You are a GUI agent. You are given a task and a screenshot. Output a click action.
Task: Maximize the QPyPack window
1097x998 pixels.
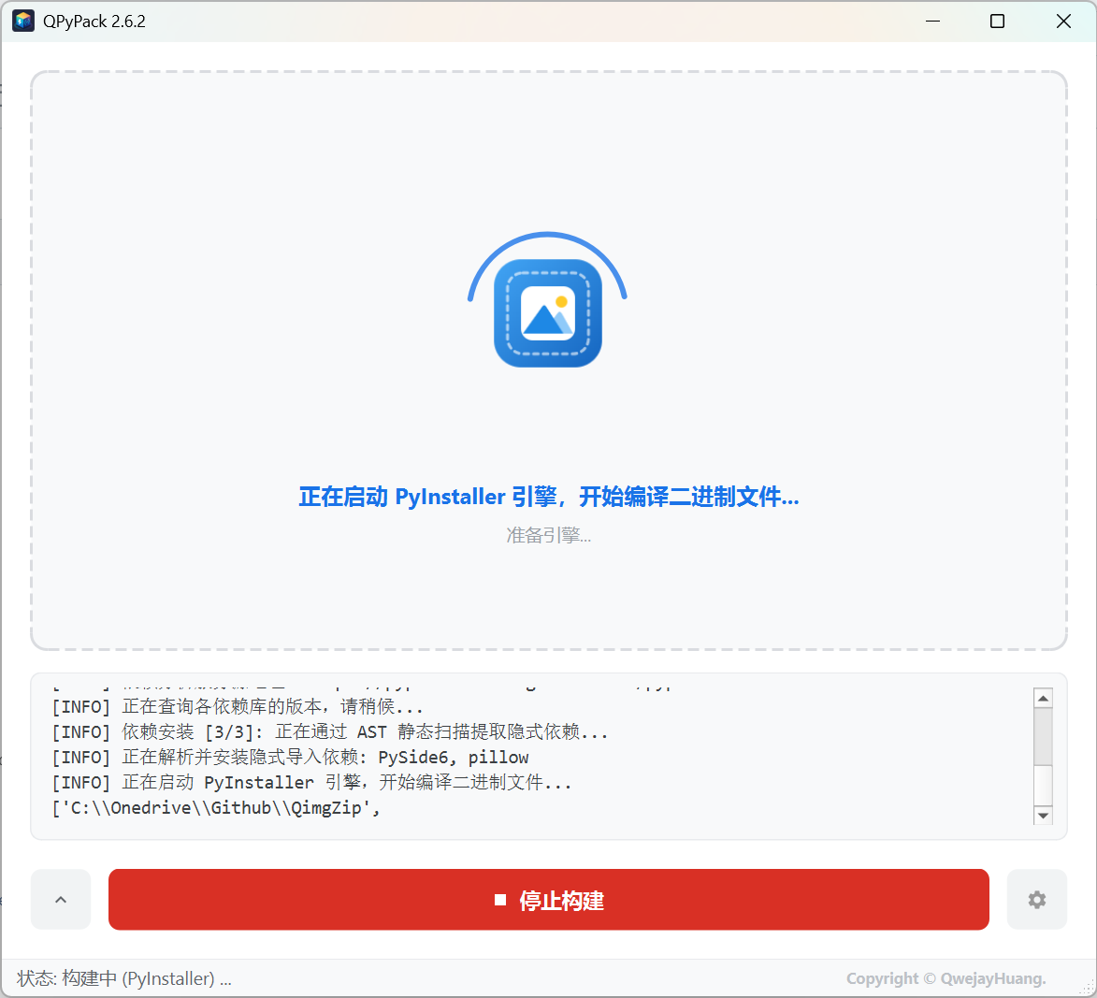[998, 21]
